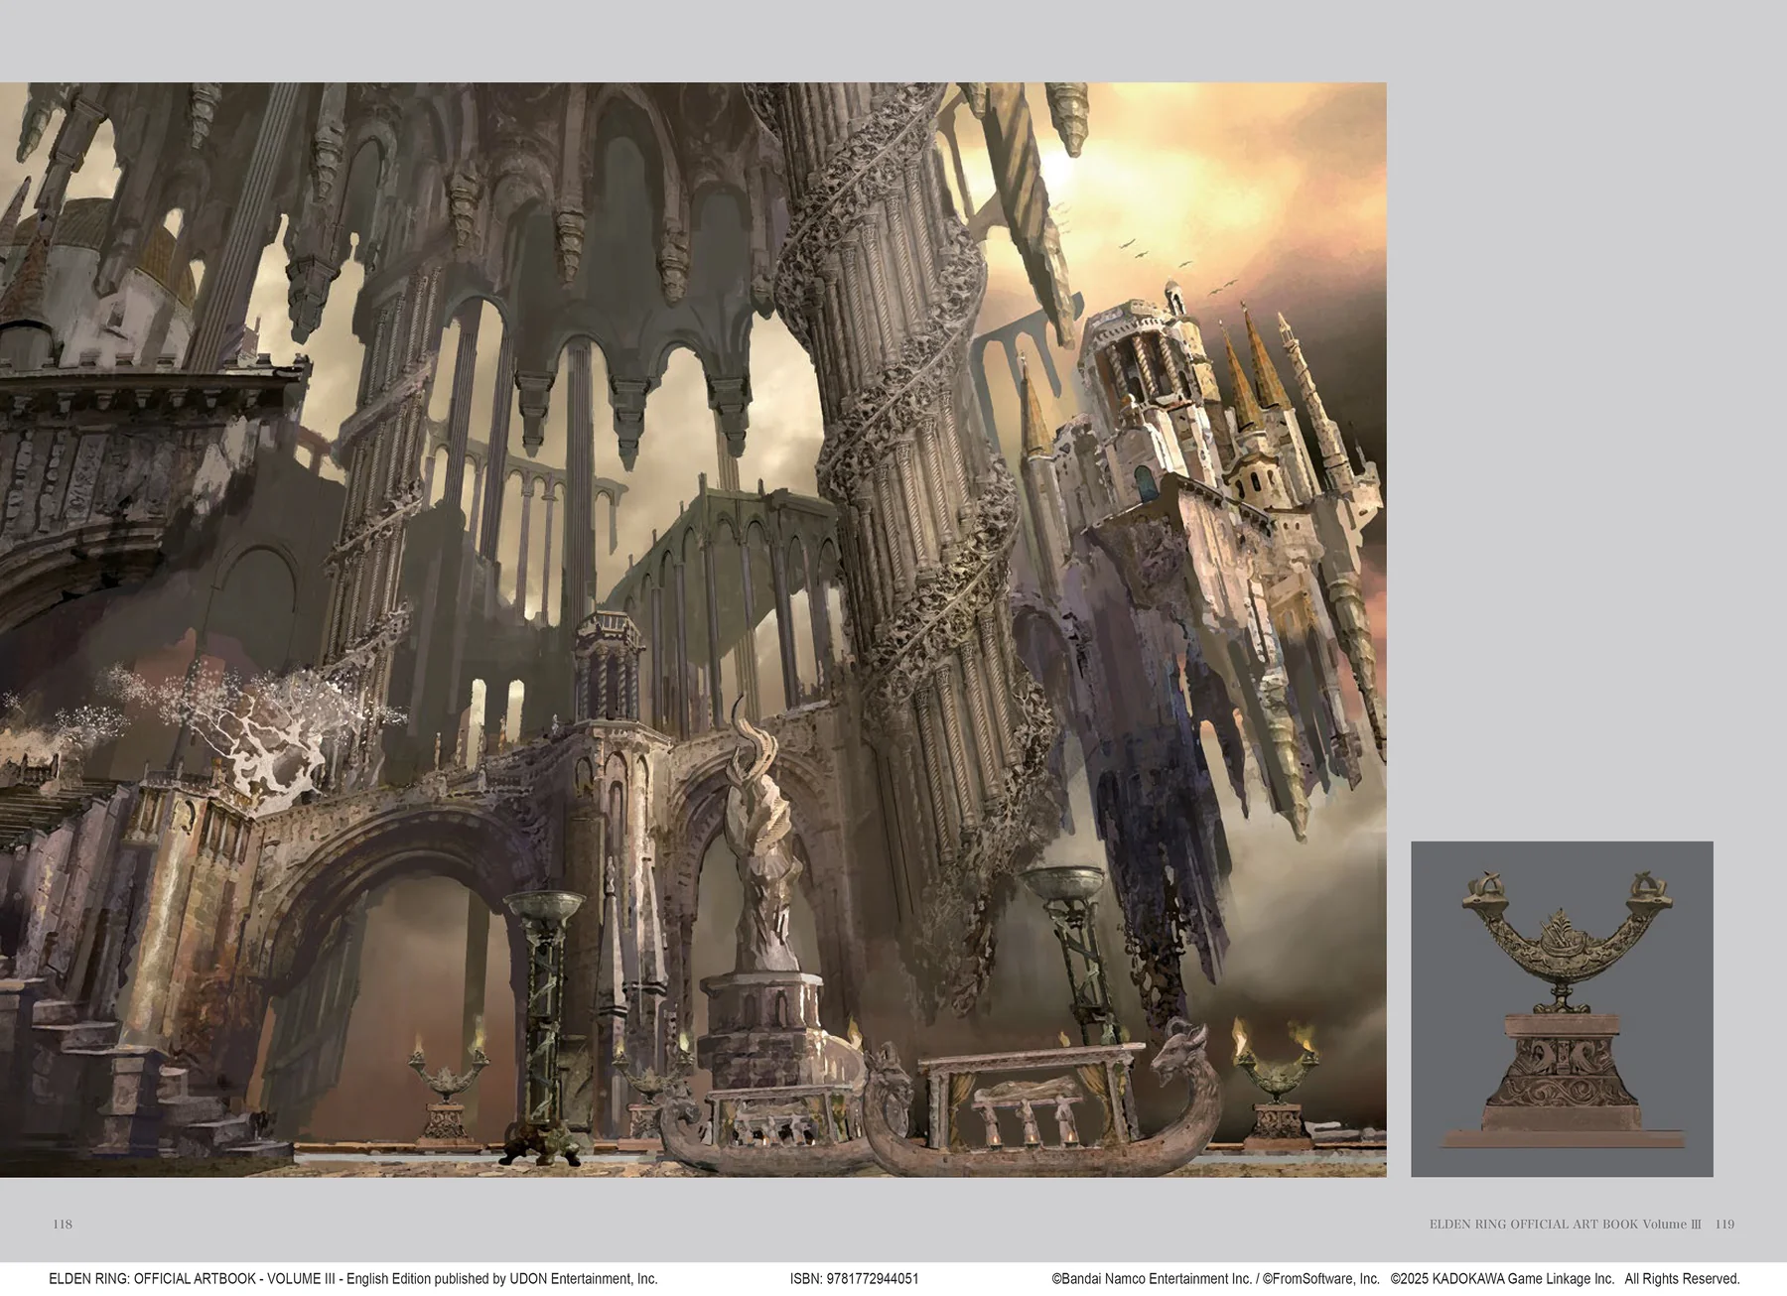
Task: Click the 'ELDEN RING OFFICIAL ART BOOK Volume III' header
Action: [x=1565, y=1224]
